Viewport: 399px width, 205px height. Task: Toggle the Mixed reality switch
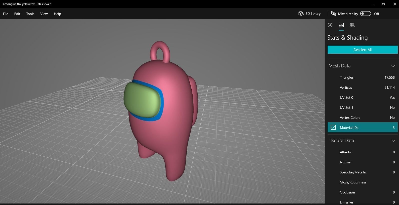[x=365, y=14]
